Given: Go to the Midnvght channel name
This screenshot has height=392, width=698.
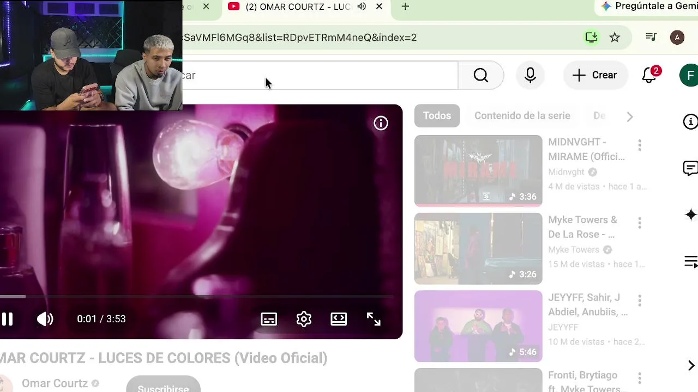Looking at the screenshot, I should (x=566, y=172).
